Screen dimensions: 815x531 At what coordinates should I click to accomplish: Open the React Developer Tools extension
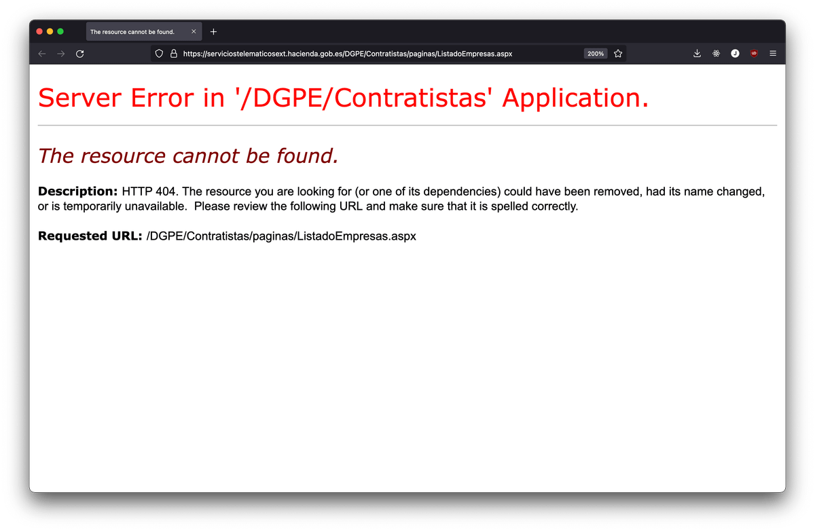pyautogui.click(x=716, y=54)
